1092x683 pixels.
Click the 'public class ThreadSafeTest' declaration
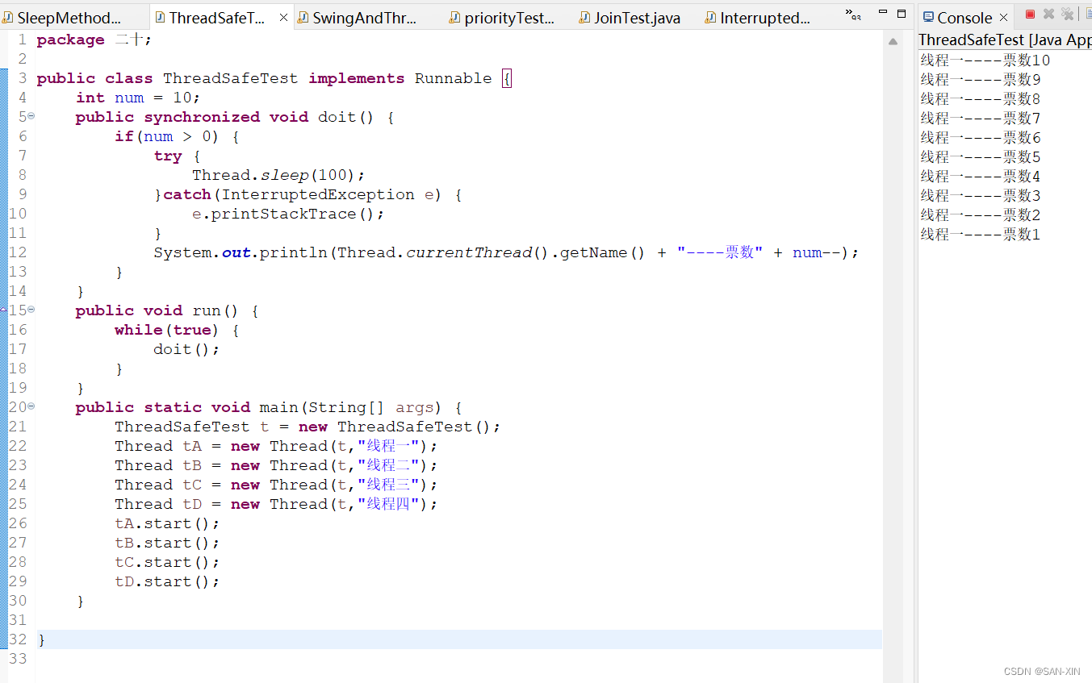pyautogui.click(x=274, y=78)
